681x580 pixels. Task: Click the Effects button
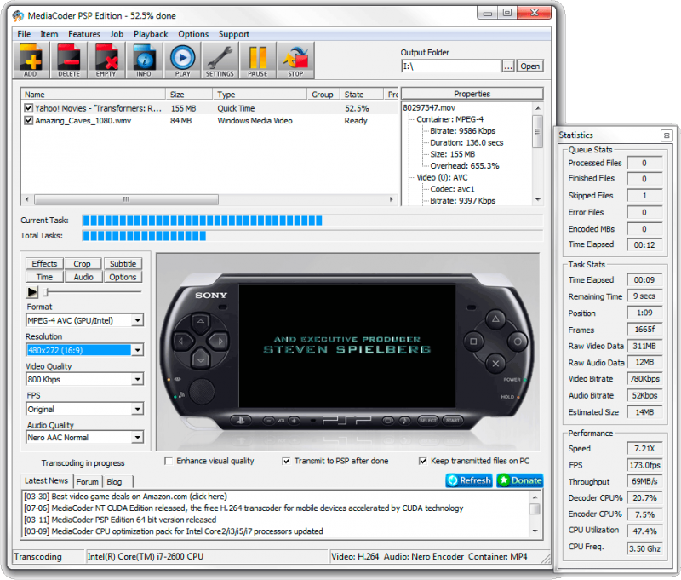(x=44, y=264)
